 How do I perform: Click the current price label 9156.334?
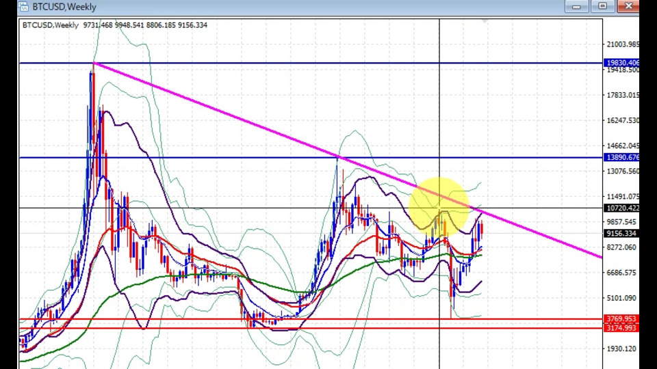[621, 234]
